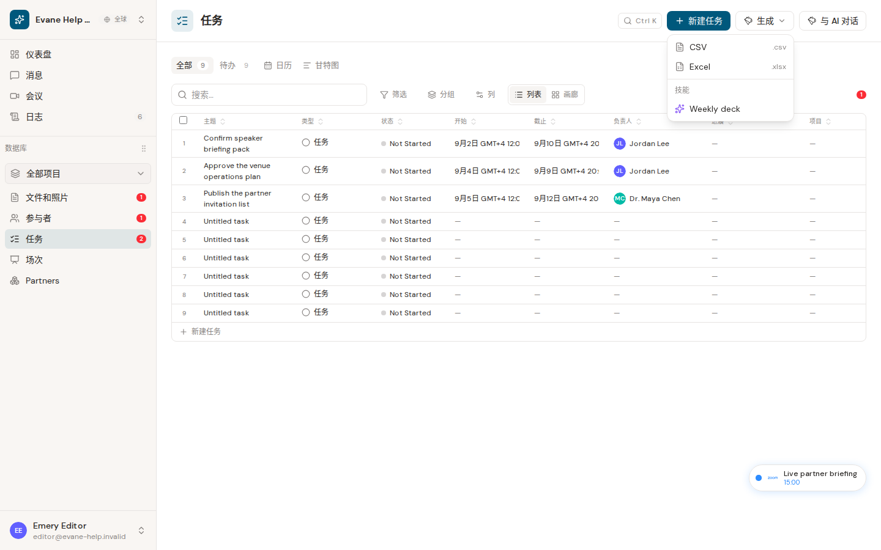Sort by the 截止 column header
Screen dimensions: 881x550
[x=545, y=122]
